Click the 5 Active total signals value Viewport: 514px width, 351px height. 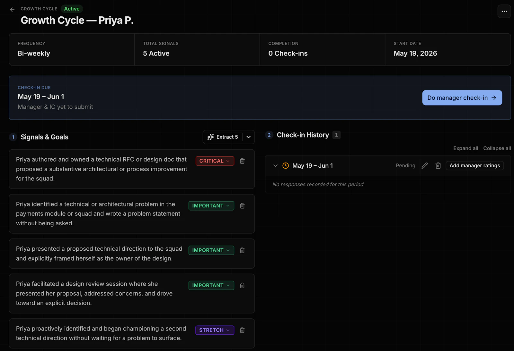click(156, 54)
